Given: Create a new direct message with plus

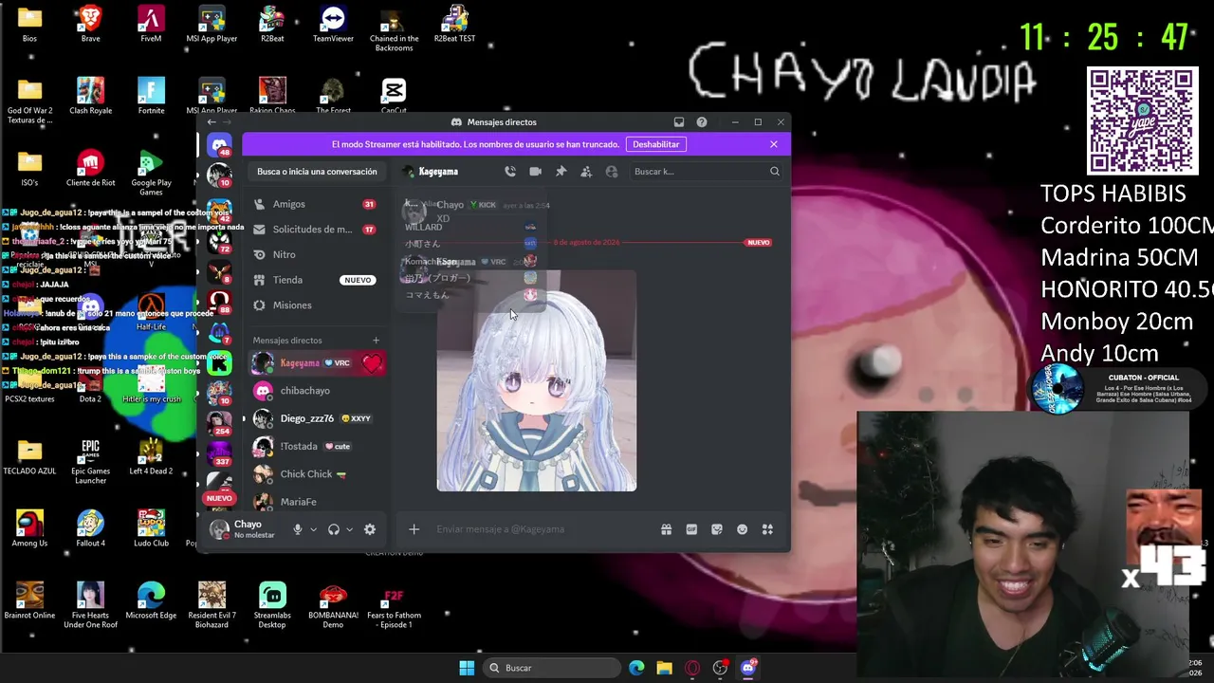Looking at the screenshot, I should (x=376, y=341).
